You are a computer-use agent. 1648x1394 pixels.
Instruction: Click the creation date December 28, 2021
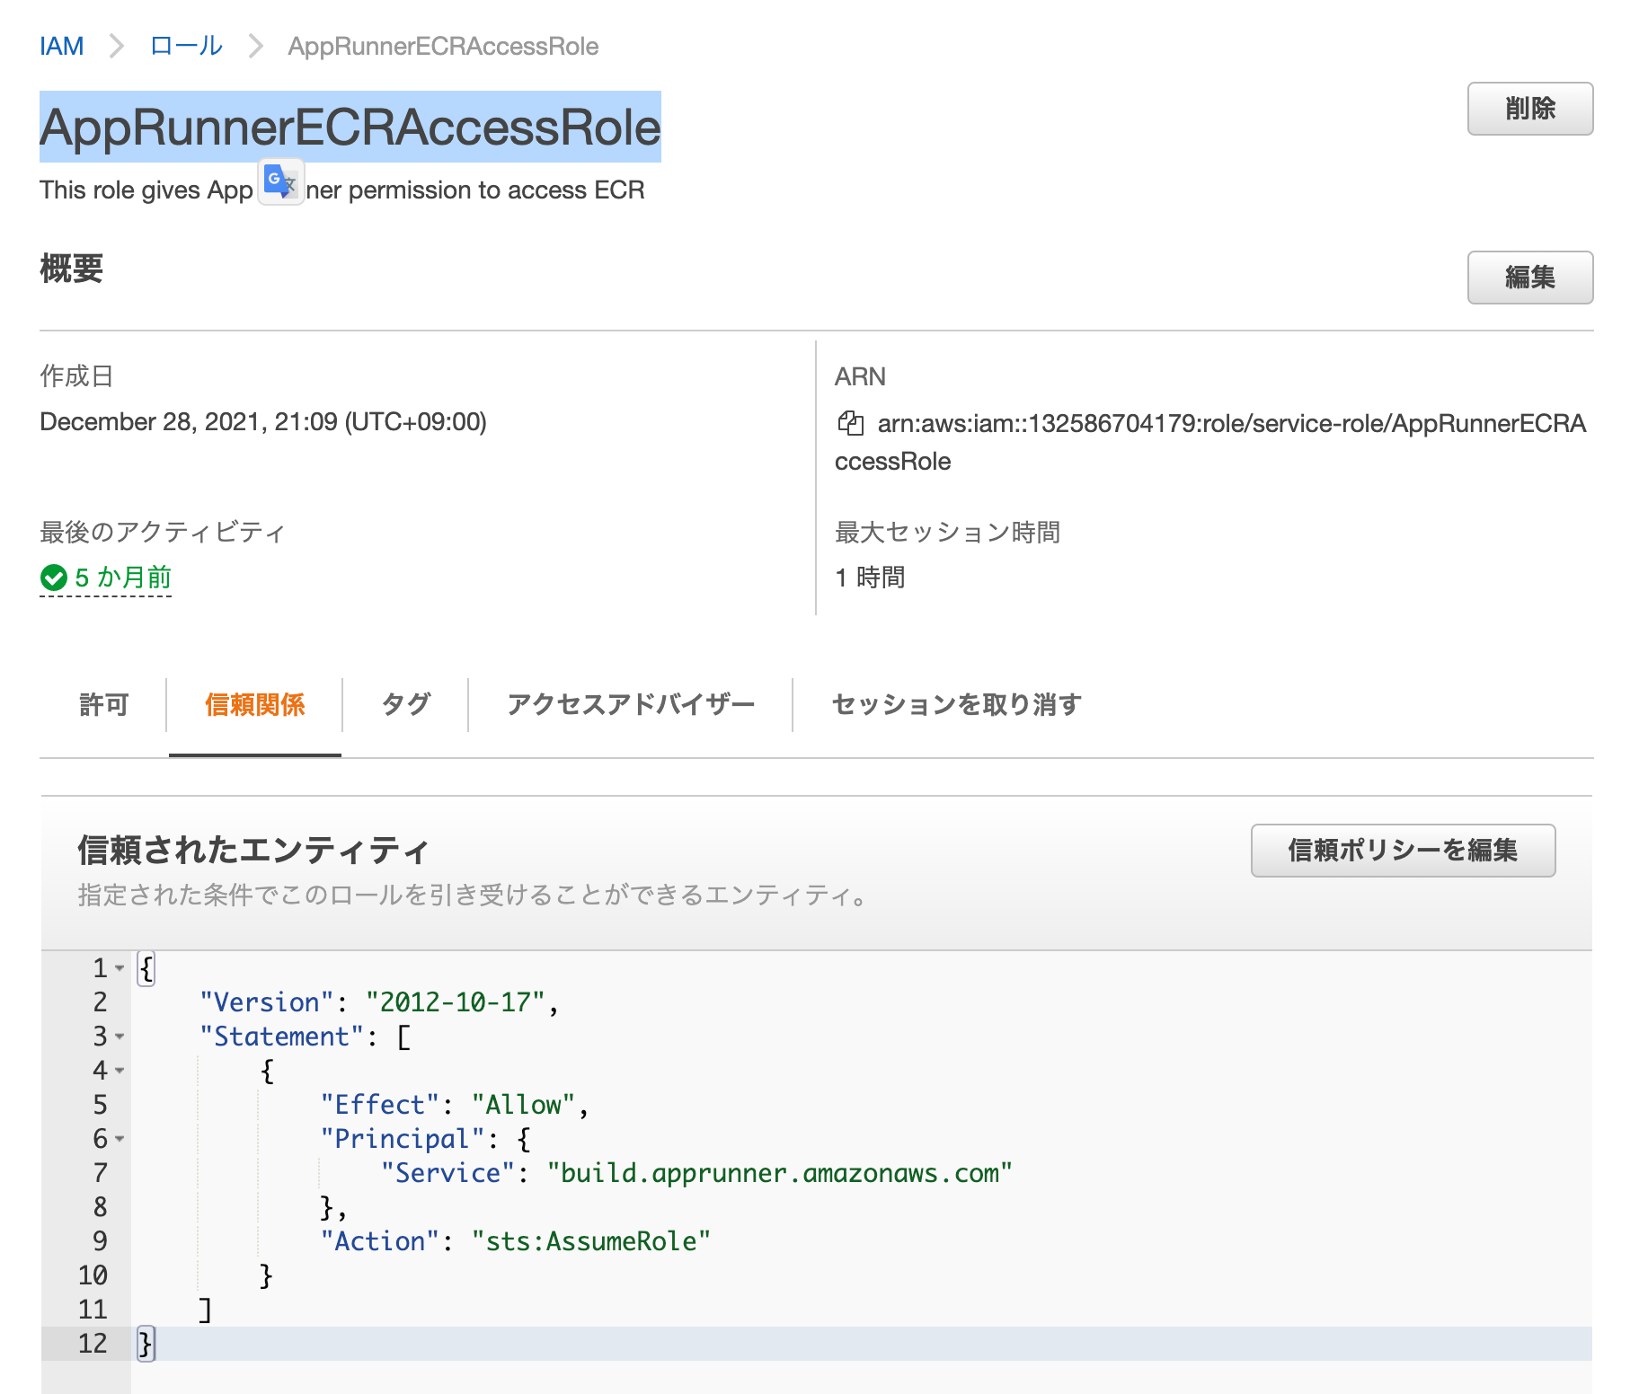tap(263, 422)
